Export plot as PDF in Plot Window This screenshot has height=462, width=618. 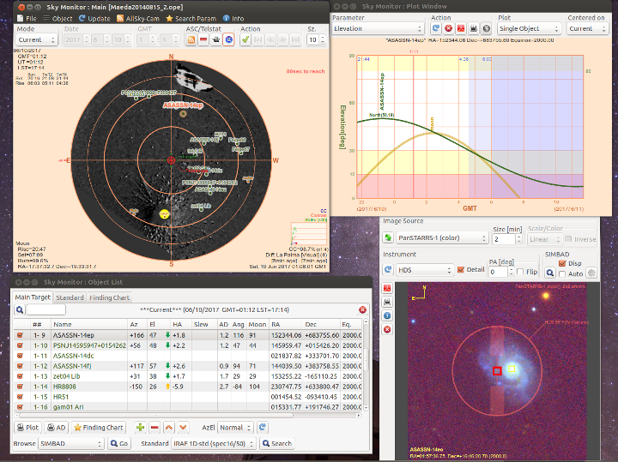tap(461, 28)
